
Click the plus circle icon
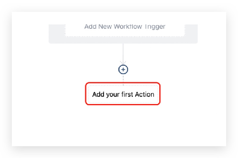123,69
